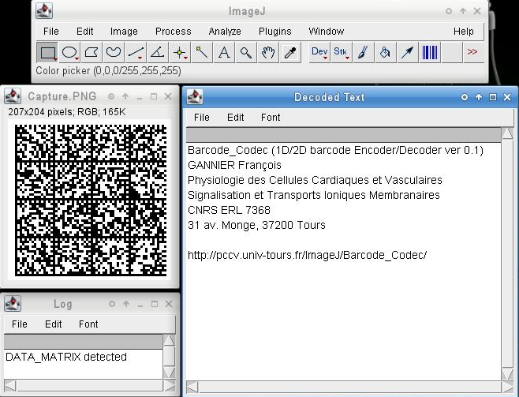Screen dimensions: 519x397
Task: Activate the Wand tracing tool
Action: pos(202,53)
